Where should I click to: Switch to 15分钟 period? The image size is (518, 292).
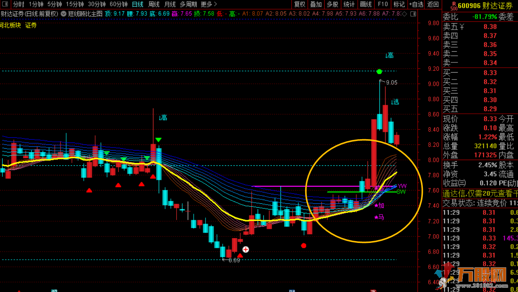coord(75,5)
